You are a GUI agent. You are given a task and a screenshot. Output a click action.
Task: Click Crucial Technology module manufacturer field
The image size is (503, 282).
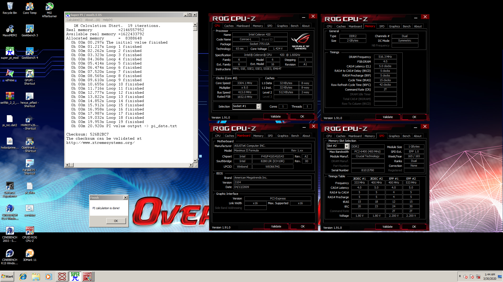[368, 156]
